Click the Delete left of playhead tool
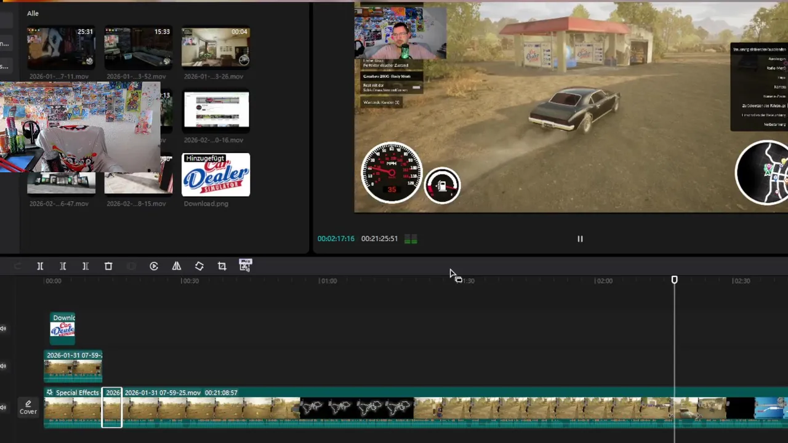Screen dimensions: 788x443 coord(63,266)
